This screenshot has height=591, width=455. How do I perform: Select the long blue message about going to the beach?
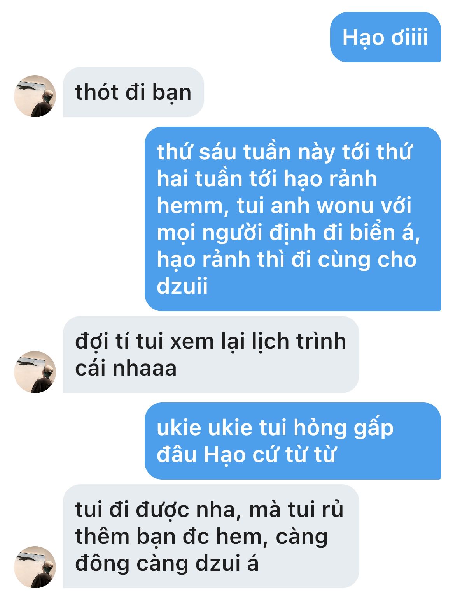(293, 219)
